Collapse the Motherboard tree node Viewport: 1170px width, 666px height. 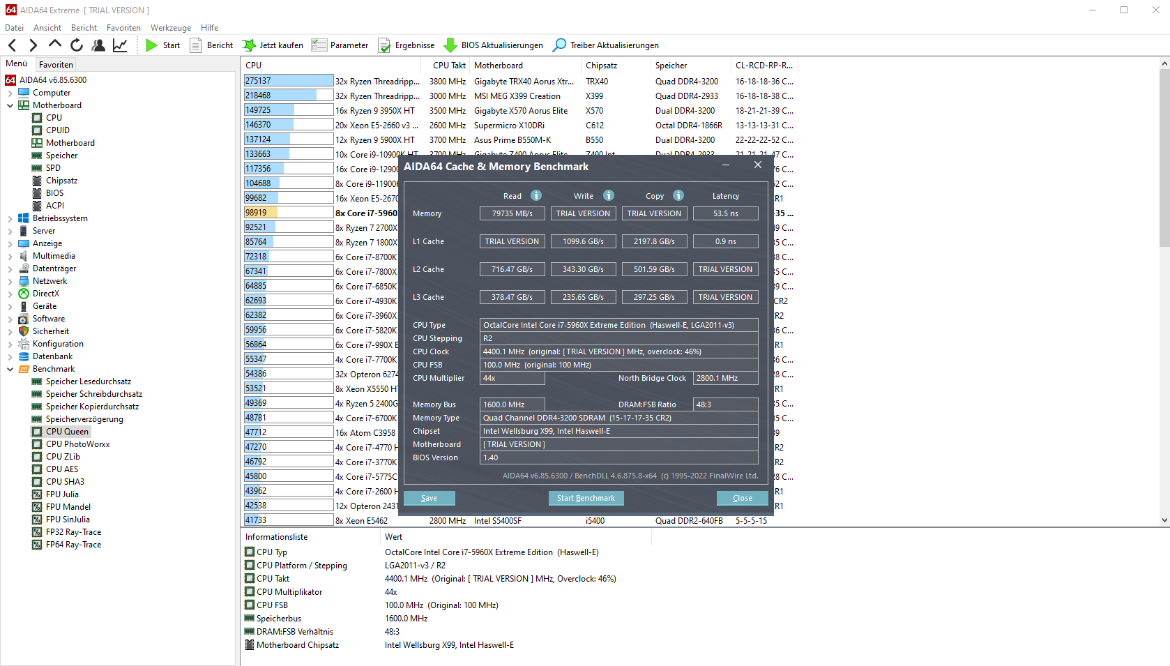tap(10, 105)
